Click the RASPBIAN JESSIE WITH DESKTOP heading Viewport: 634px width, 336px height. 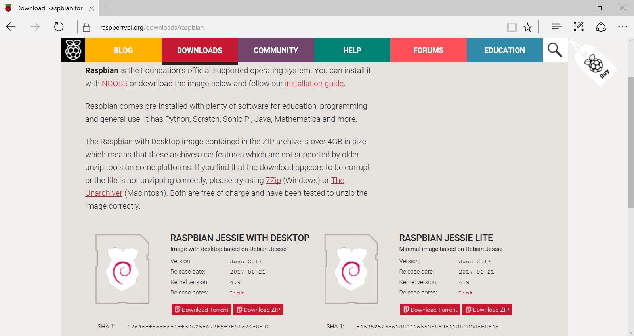pyautogui.click(x=240, y=238)
